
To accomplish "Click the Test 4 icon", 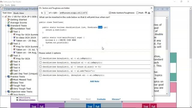I will point(11,61).
